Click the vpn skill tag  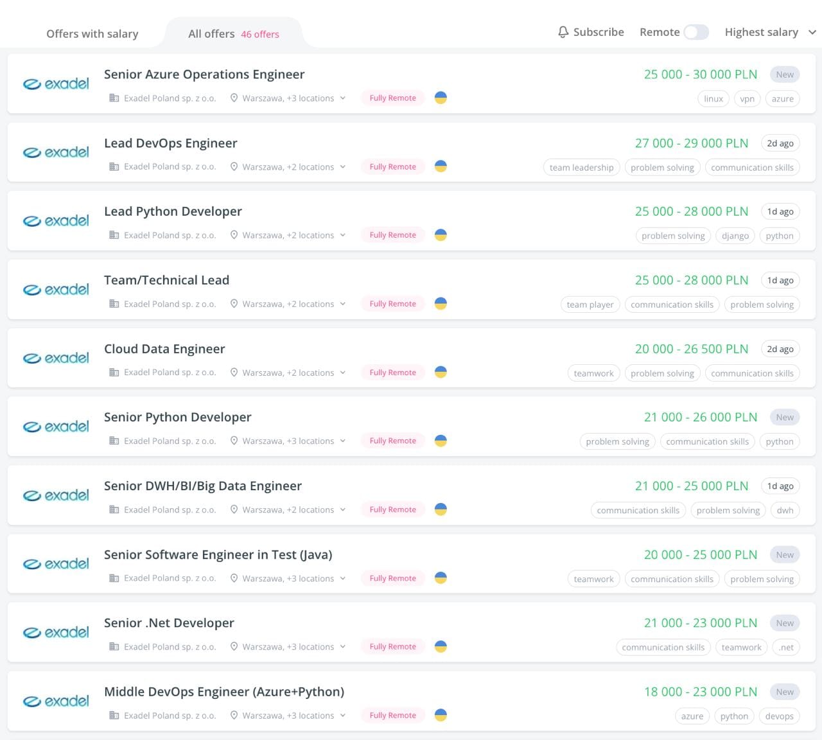tap(748, 99)
